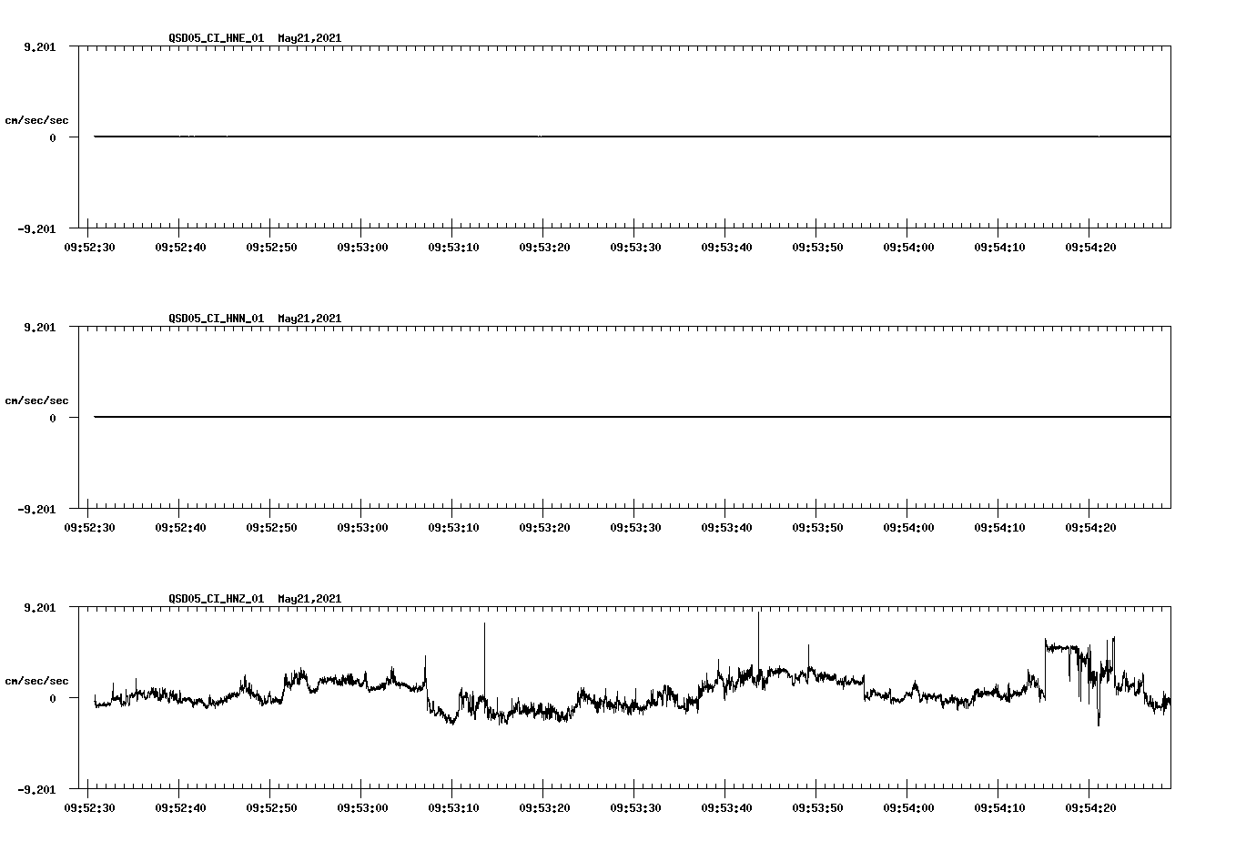Select the cm/sec/sec label on middle plot
Viewport: 1236px width, 841px height.
tap(37, 400)
